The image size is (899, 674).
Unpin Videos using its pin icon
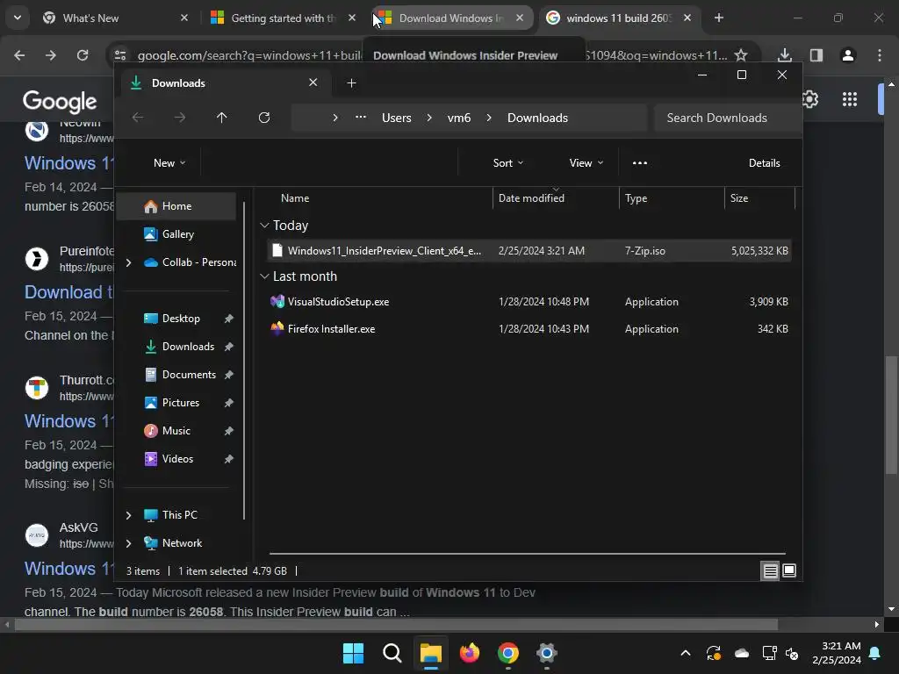point(229,459)
